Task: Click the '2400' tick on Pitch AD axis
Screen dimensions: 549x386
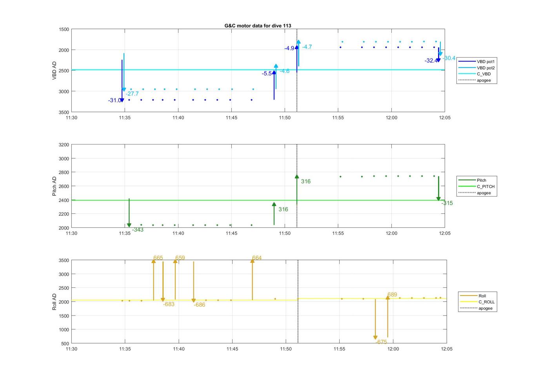Action: (64, 200)
